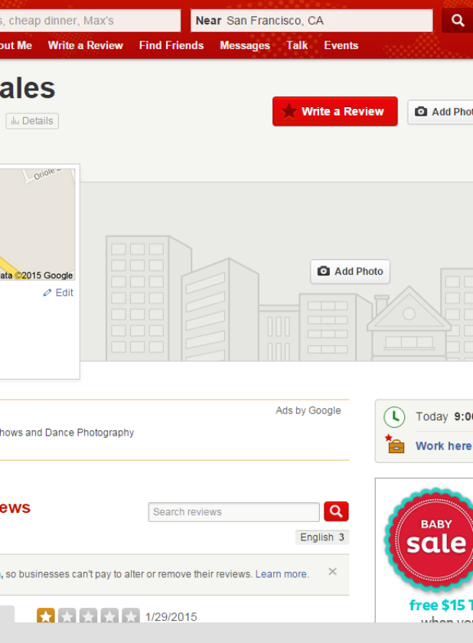The image size is (473, 643).
Task: Click the Ads by Google label
Action: click(308, 410)
